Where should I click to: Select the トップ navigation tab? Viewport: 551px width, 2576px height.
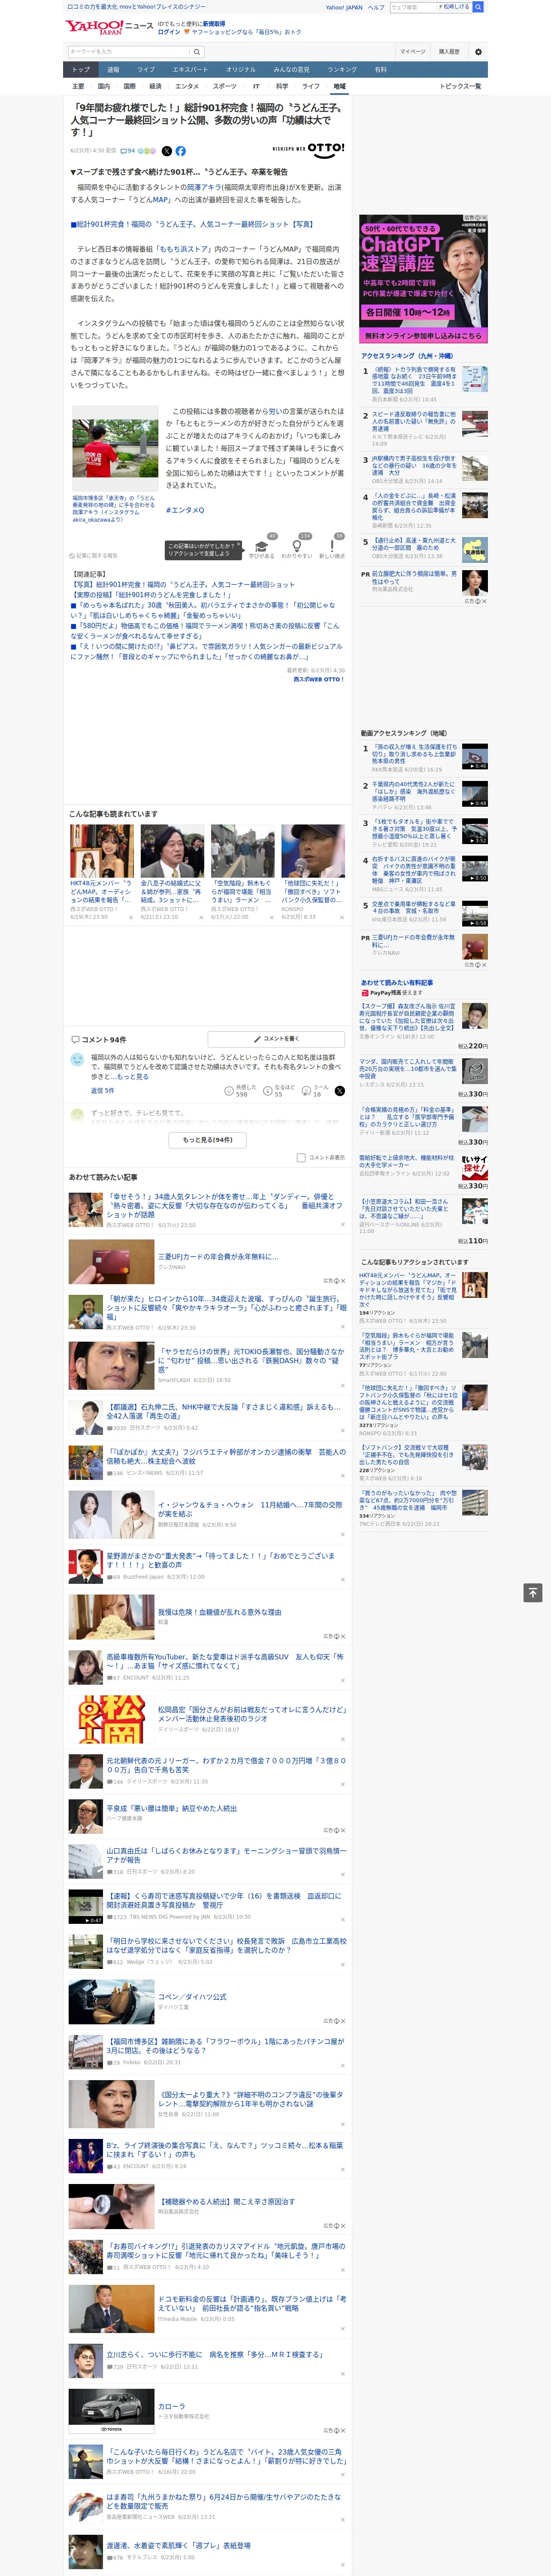pyautogui.click(x=81, y=70)
